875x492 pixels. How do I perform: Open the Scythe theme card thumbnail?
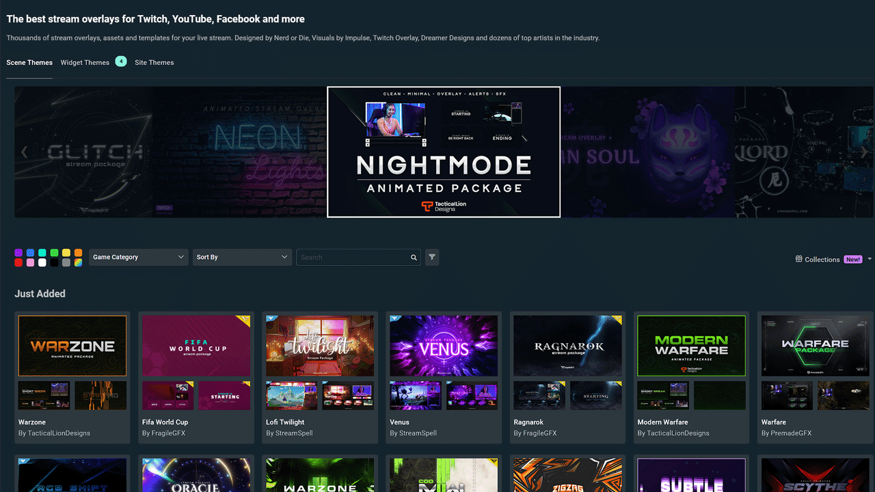pyautogui.click(x=816, y=475)
